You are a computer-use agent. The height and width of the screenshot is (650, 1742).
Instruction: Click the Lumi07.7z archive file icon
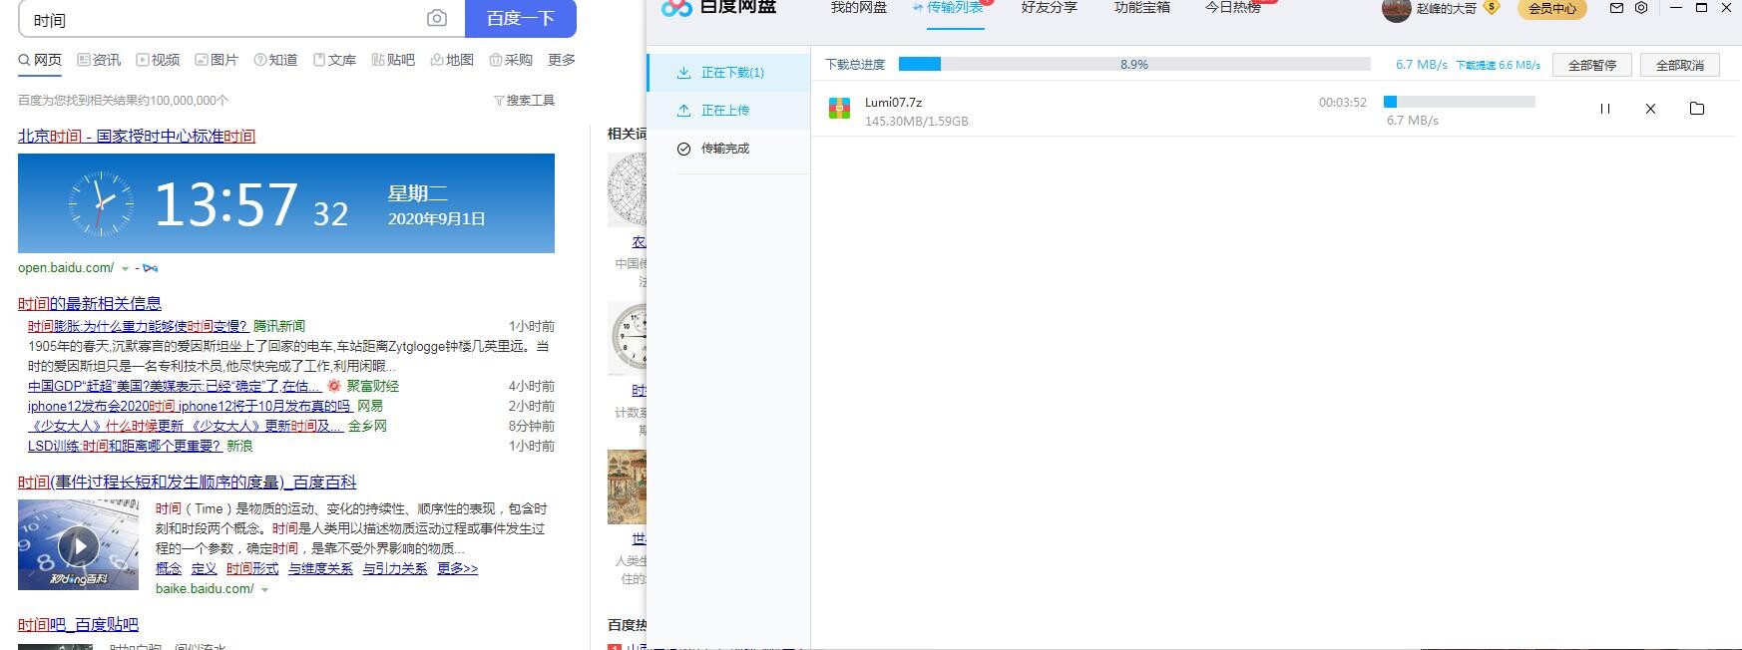point(839,109)
